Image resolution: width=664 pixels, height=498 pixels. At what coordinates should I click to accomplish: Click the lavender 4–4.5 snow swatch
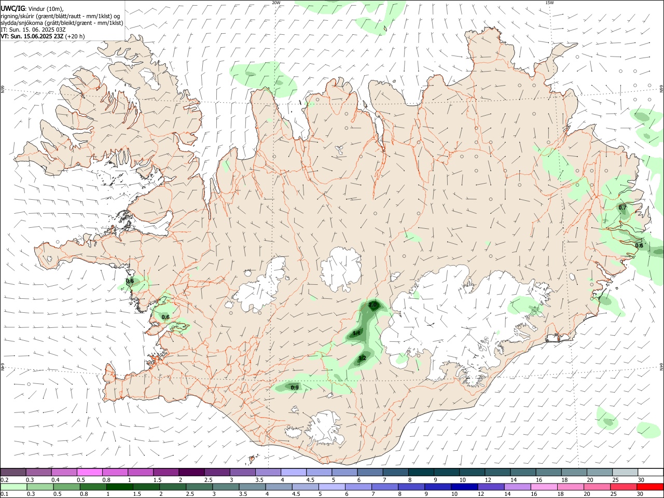click(294, 472)
